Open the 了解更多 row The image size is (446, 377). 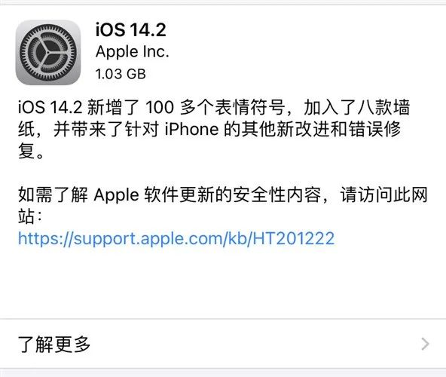point(223,344)
